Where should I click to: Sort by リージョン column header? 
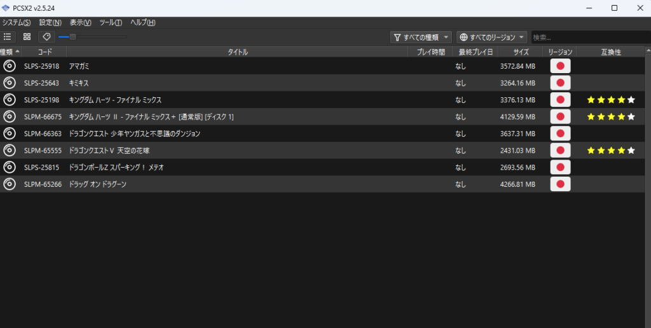click(x=560, y=52)
